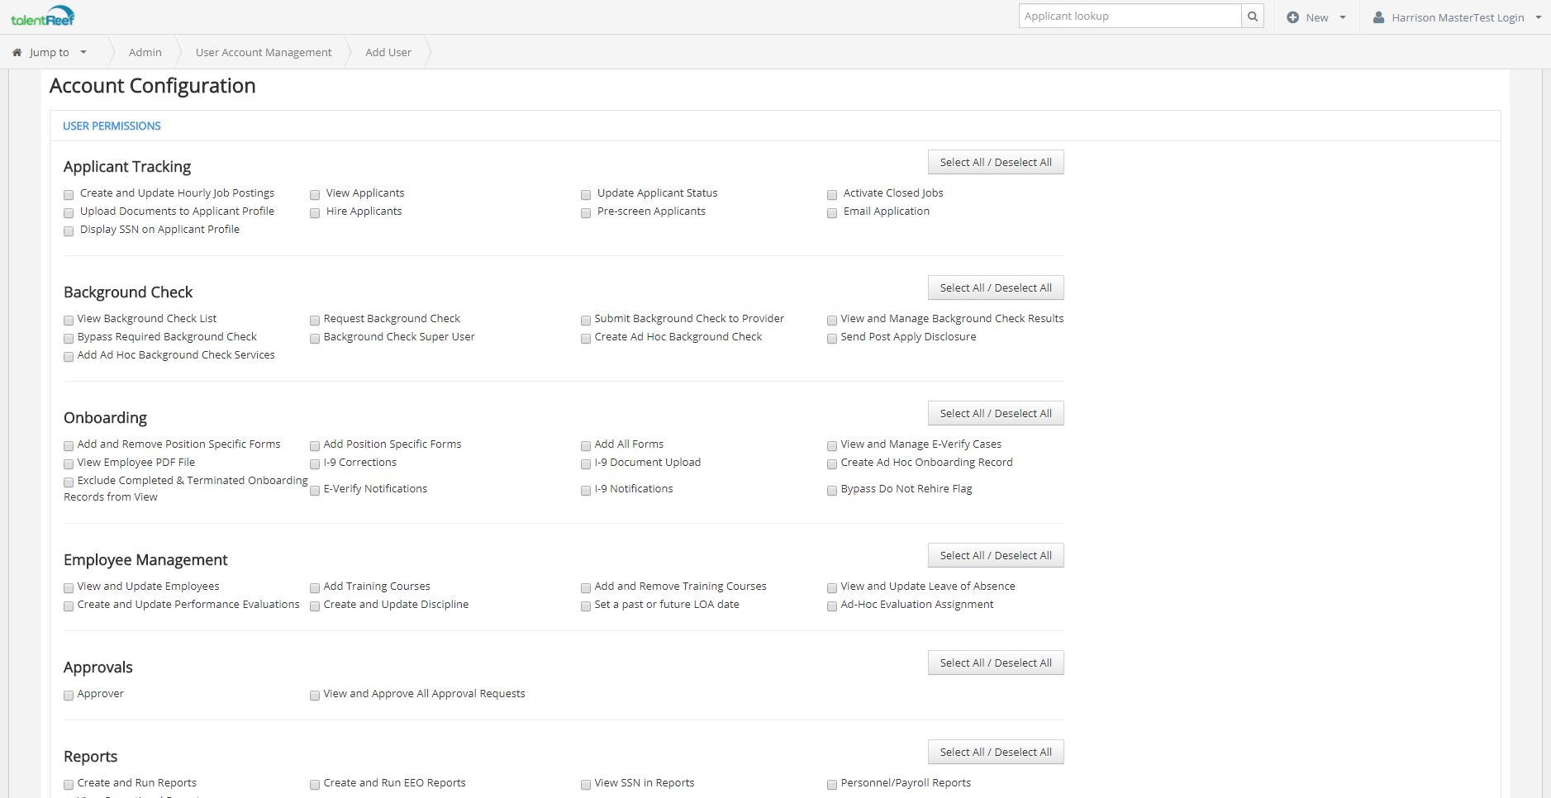Viewport: 1551px width, 798px height.
Task: Click the user profile icon
Action: pyautogui.click(x=1378, y=17)
